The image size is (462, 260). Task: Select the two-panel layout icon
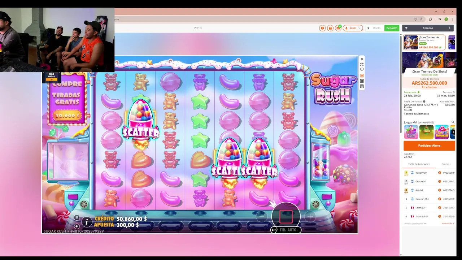tap(362, 81)
